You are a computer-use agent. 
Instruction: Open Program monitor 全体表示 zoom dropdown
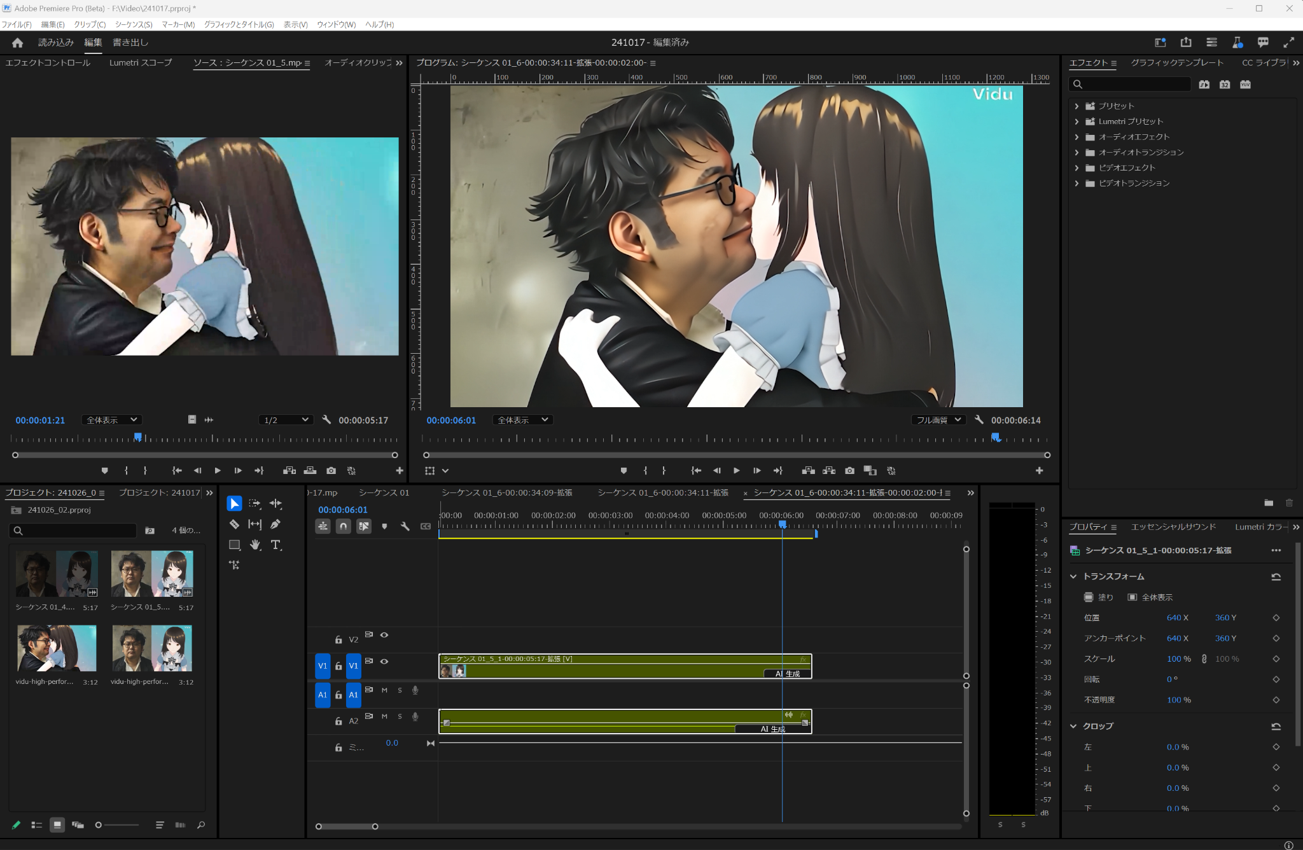(522, 420)
